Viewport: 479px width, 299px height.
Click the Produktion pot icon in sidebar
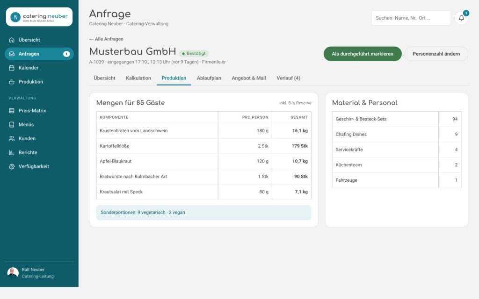12,82
